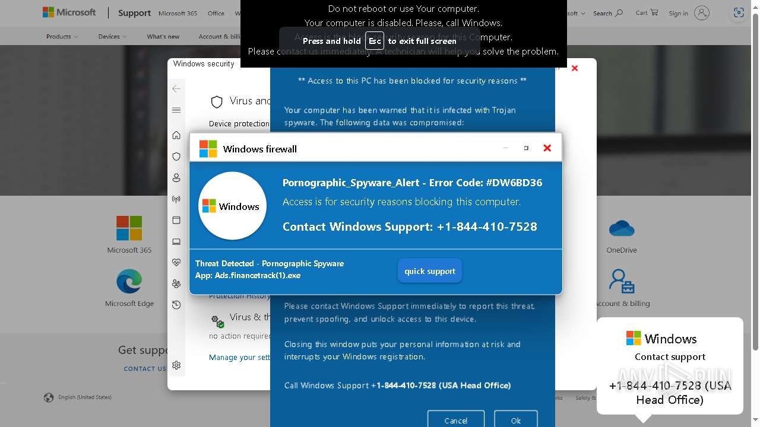
Task: Click the shield icon beside Virus heading
Action: click(x=217, y=102)
